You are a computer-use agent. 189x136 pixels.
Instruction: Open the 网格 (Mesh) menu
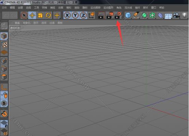pos(44,7)
